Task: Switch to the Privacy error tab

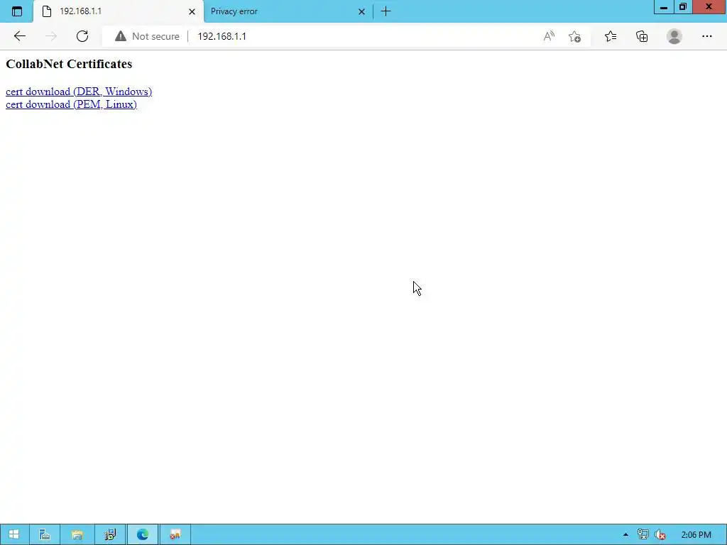Action: [288, 11]
